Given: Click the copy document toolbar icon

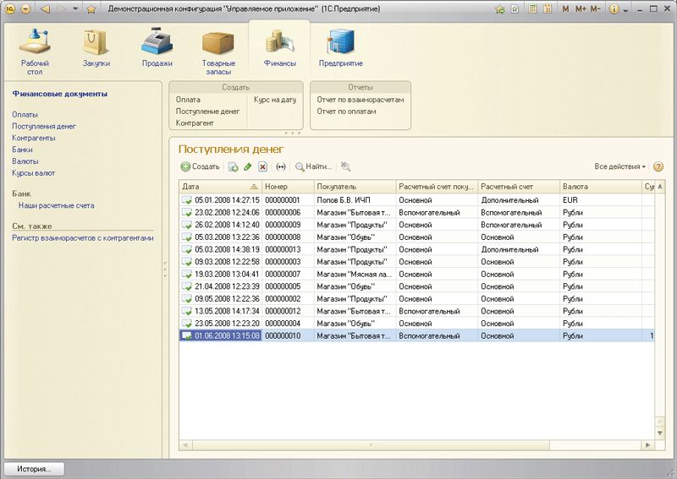Looking at the screenshot, I should pyautogui.click(x=233, y=167).
